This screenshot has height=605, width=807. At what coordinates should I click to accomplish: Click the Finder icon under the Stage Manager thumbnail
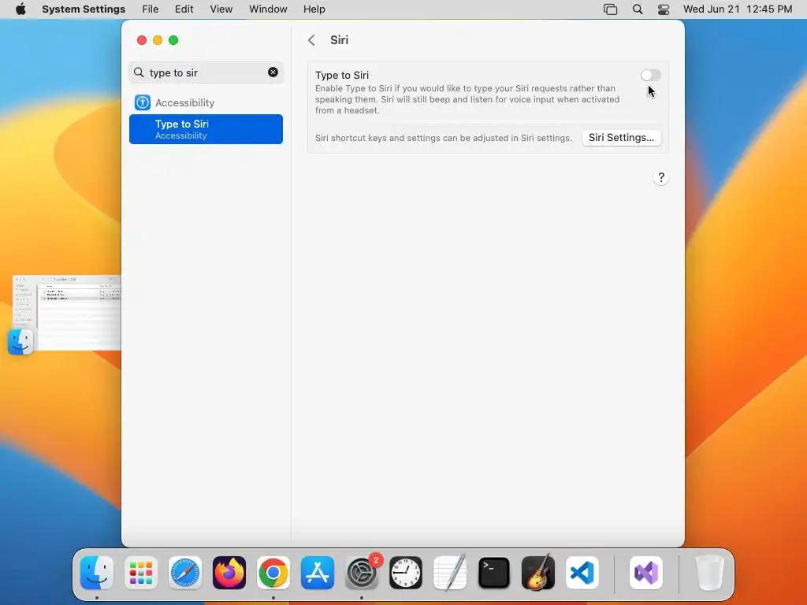tap(20, 342)
